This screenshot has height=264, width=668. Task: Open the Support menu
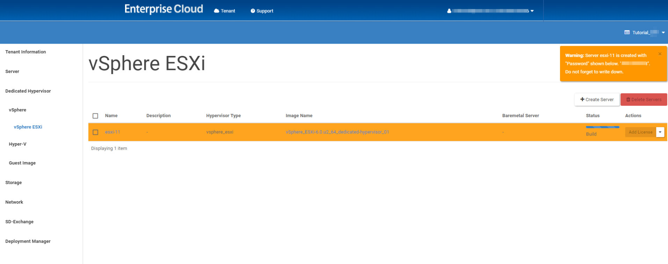(x=262, y=11)
